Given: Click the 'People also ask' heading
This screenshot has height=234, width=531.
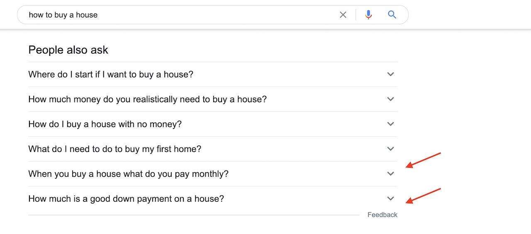Looking at the screenshot, I should coord(68,50).
